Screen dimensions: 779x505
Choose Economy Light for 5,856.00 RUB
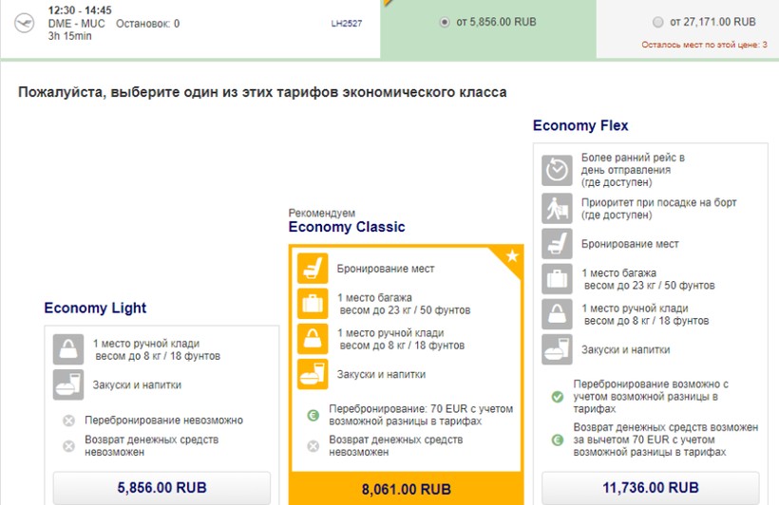[161, 488]
